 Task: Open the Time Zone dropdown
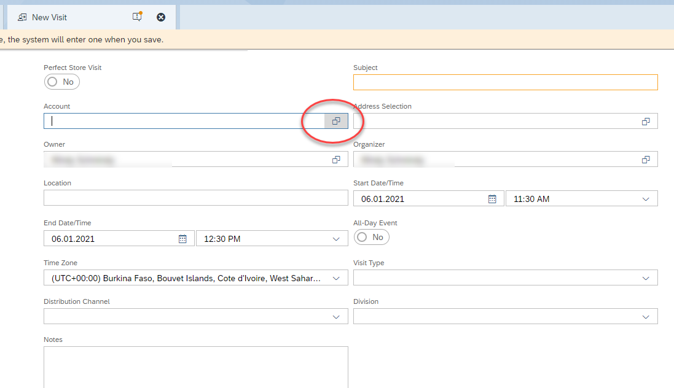coord(336,279)
